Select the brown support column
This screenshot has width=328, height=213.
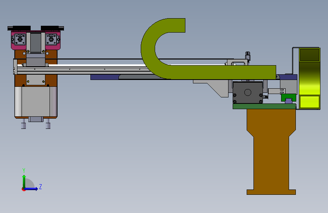point(271,152)
